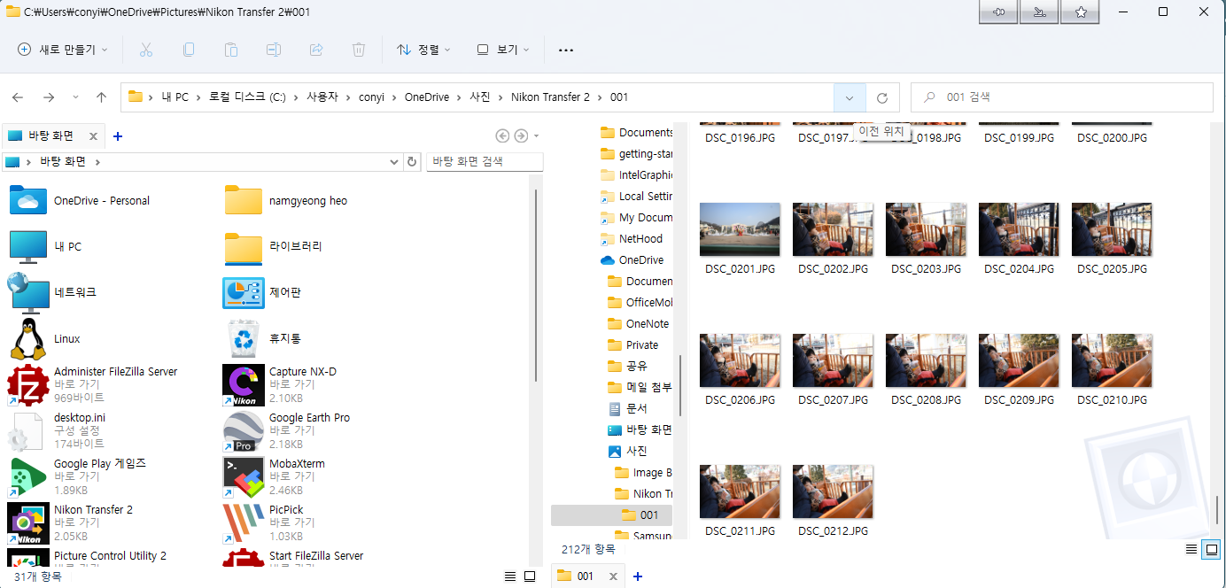The width and height of the screenshot is (1226, 588).
Task: Refresh the 001 folder via address bar button
Action: tap(882, 97)
